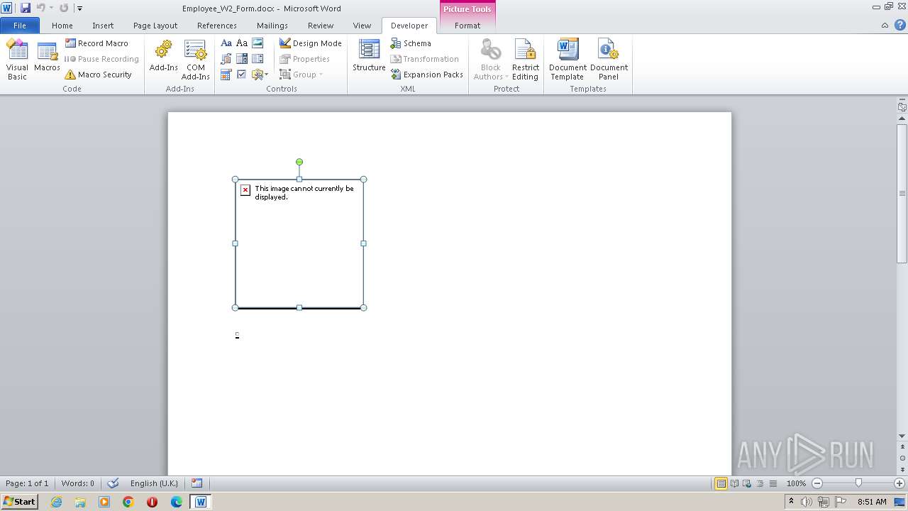Open the Macros dialog

[47, 58]
